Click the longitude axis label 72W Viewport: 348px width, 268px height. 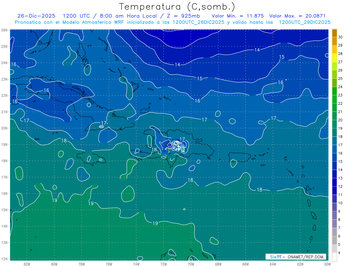point(164,264)
